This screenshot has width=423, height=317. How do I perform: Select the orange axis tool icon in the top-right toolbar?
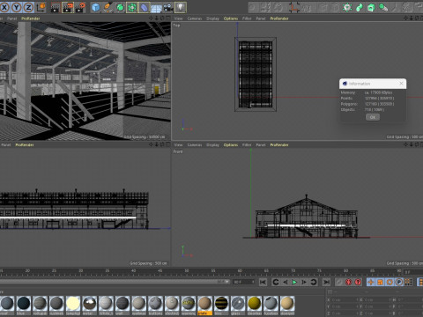tap(294, 7)
